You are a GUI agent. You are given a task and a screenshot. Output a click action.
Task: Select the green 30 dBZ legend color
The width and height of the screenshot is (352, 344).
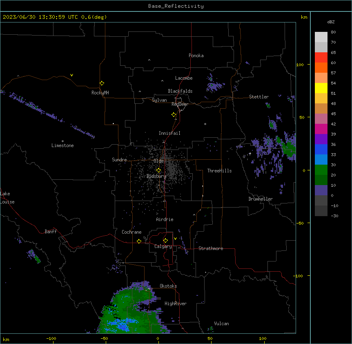pos(321,170)
